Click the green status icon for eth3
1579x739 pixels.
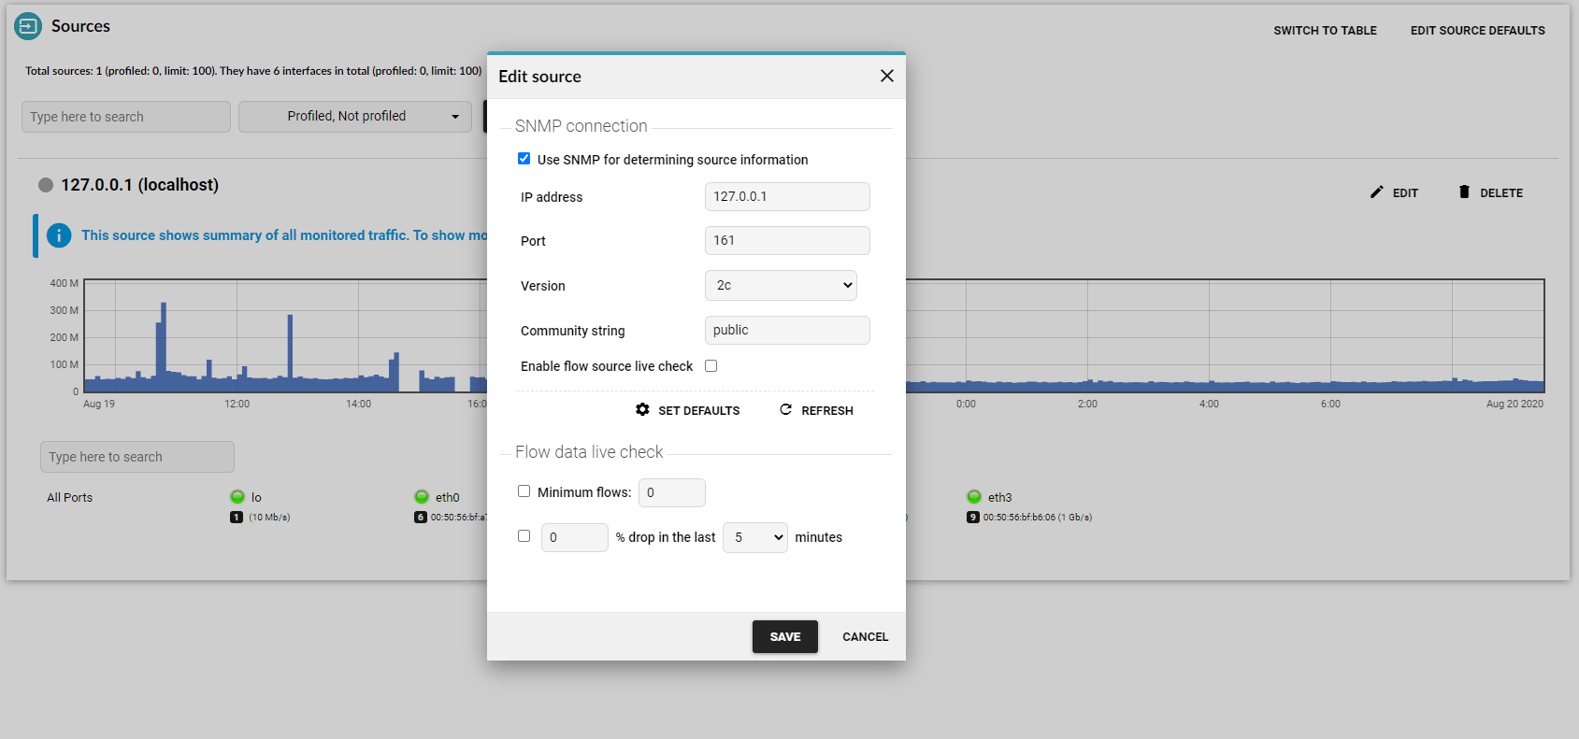coord(974,497)
